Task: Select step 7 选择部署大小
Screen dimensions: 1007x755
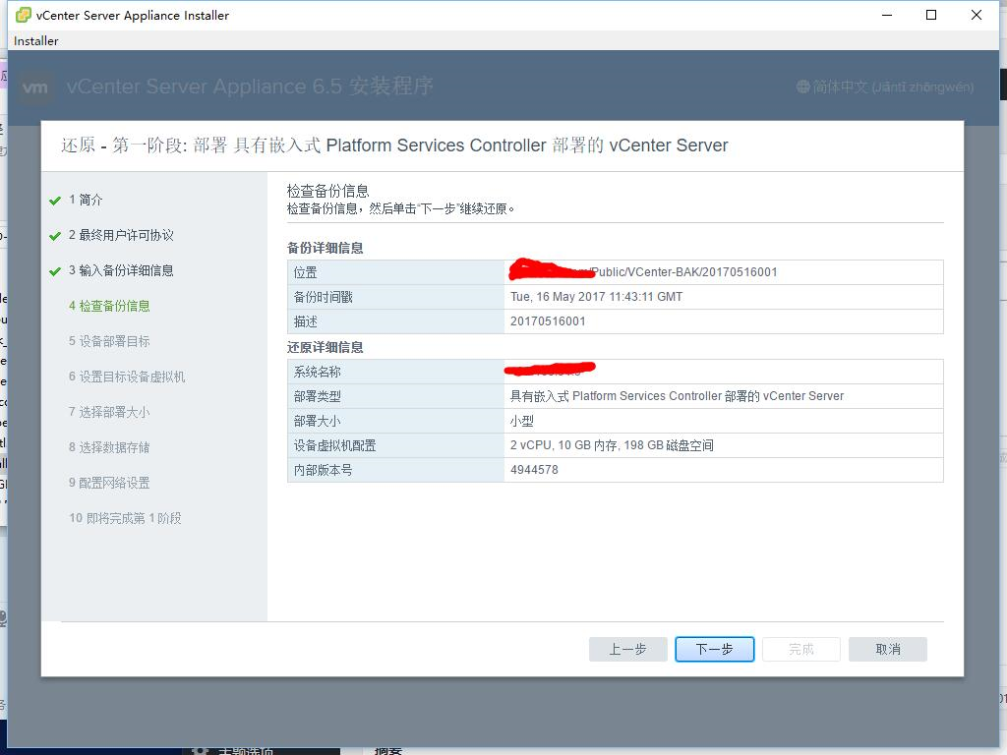Action: 109,412
